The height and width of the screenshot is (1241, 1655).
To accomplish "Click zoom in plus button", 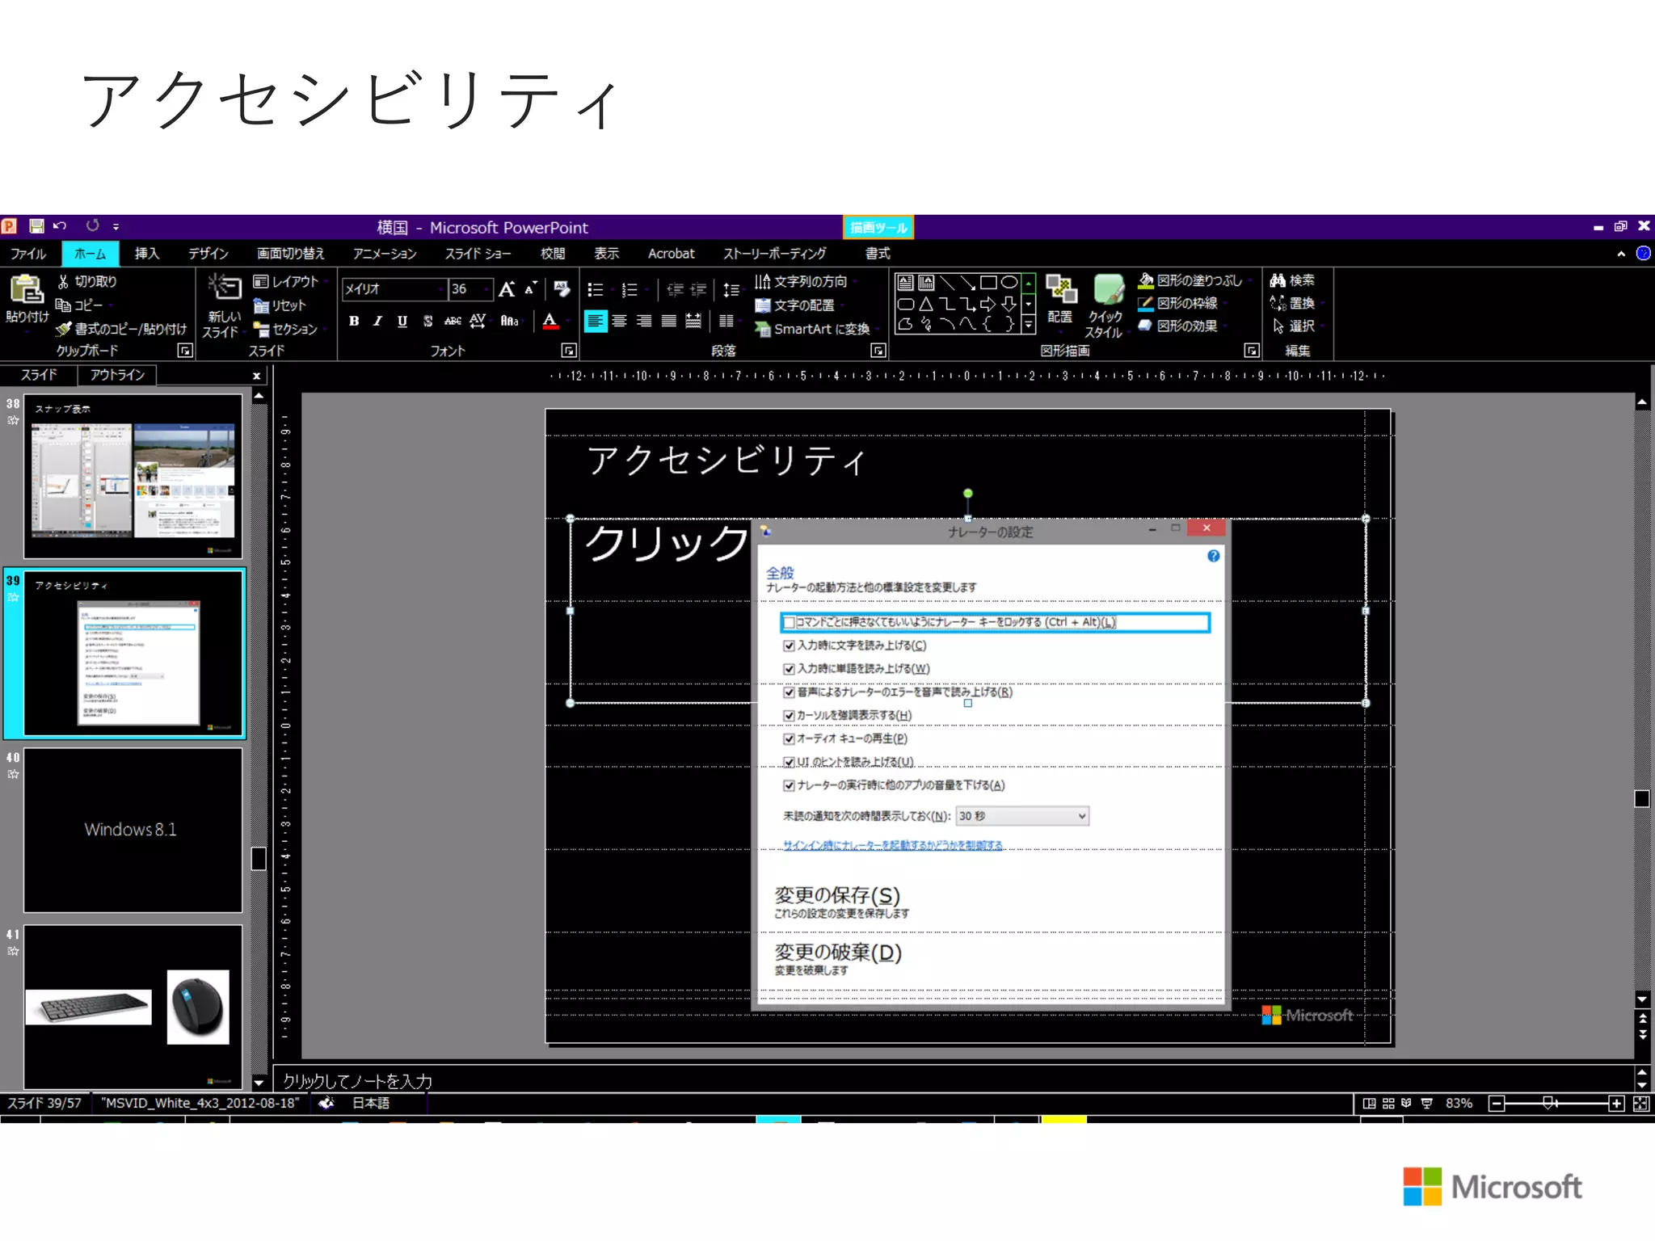I will click(x=1616, y=1104).
